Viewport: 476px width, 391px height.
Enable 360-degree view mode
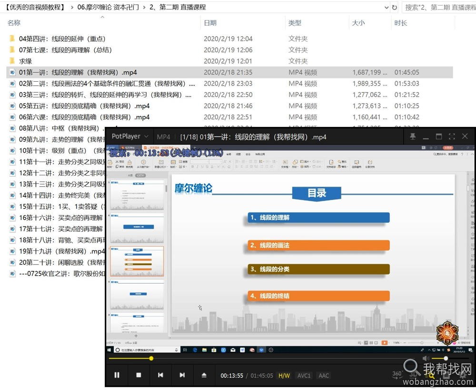pos(397,374)
